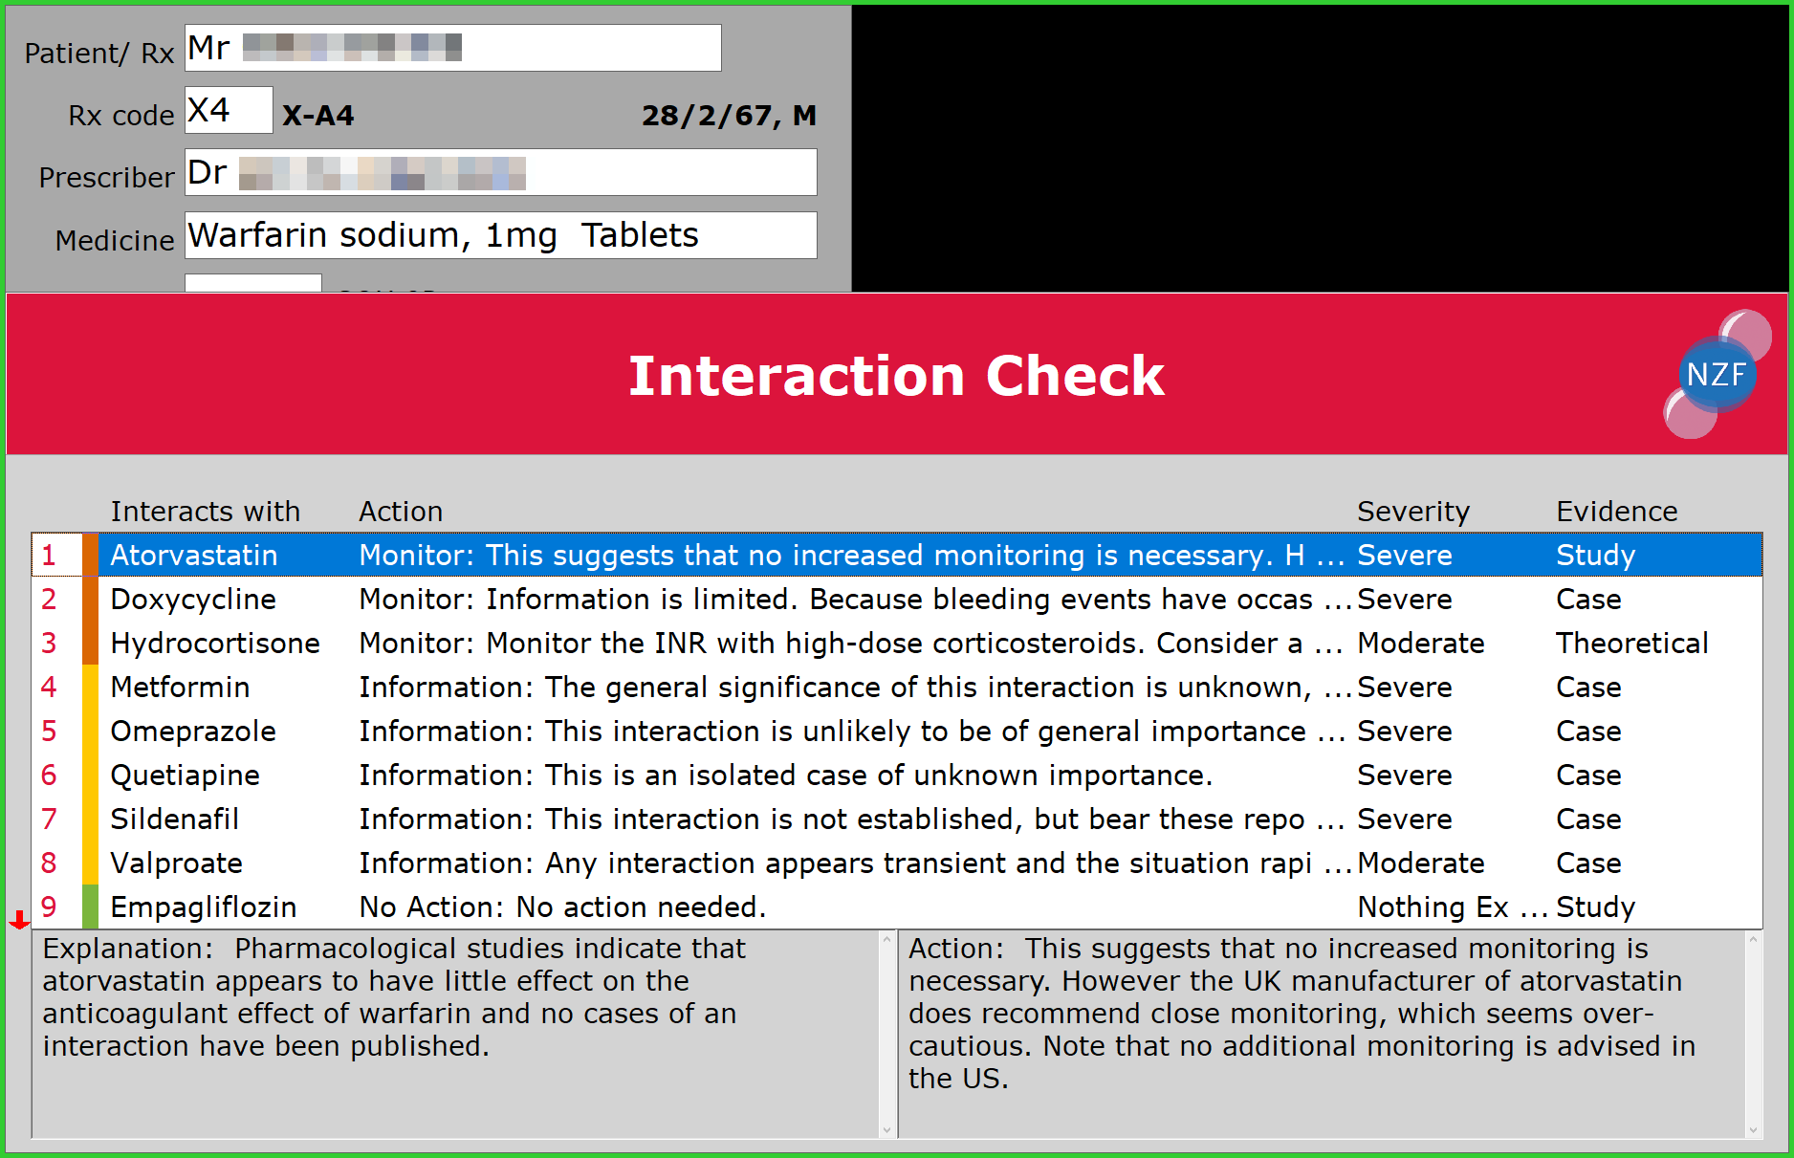1794x1158 pixels.
Task: Click the Explanation panel scrollbar
Action: click(886, 1033)
